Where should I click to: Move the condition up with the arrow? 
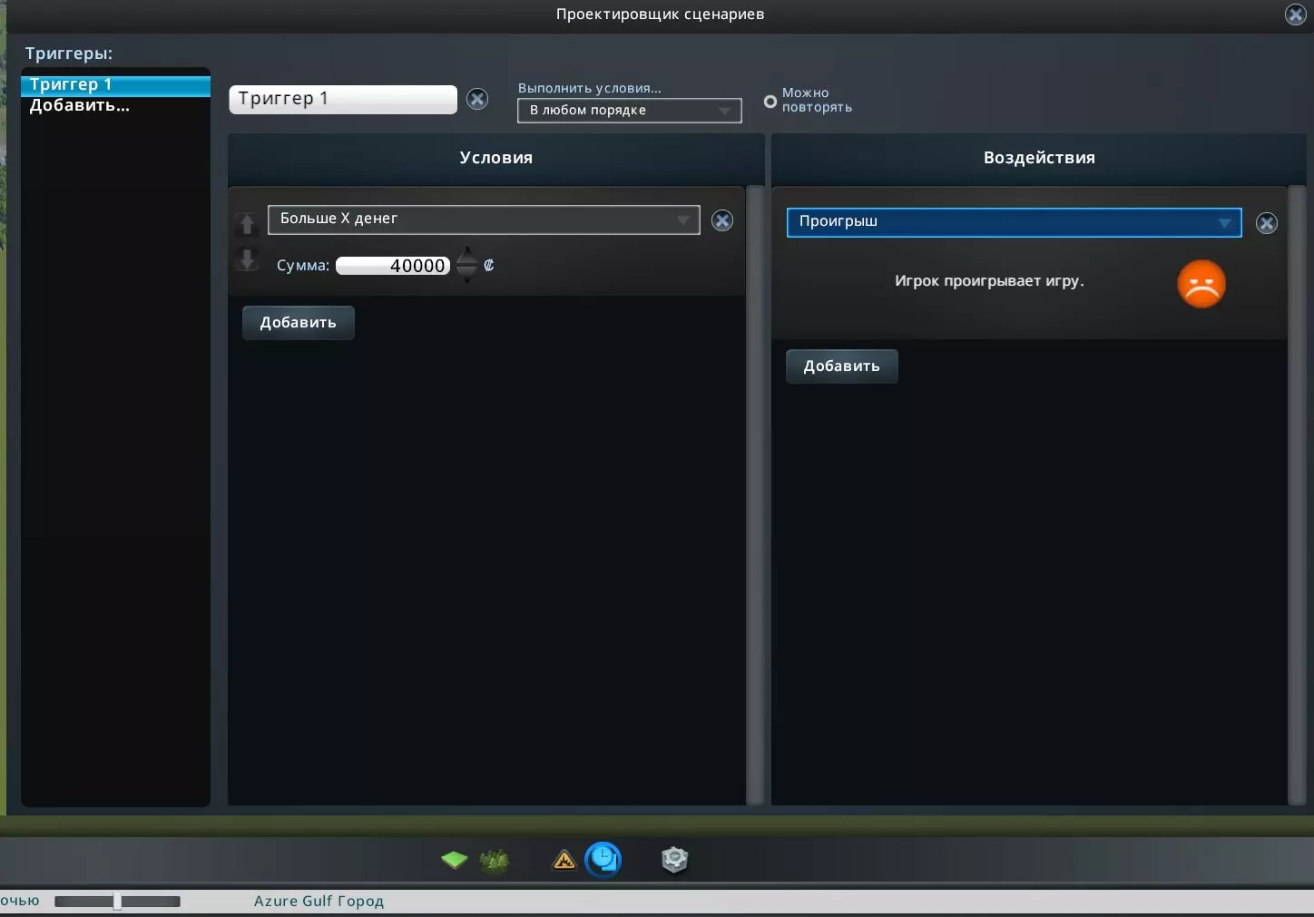247,223
